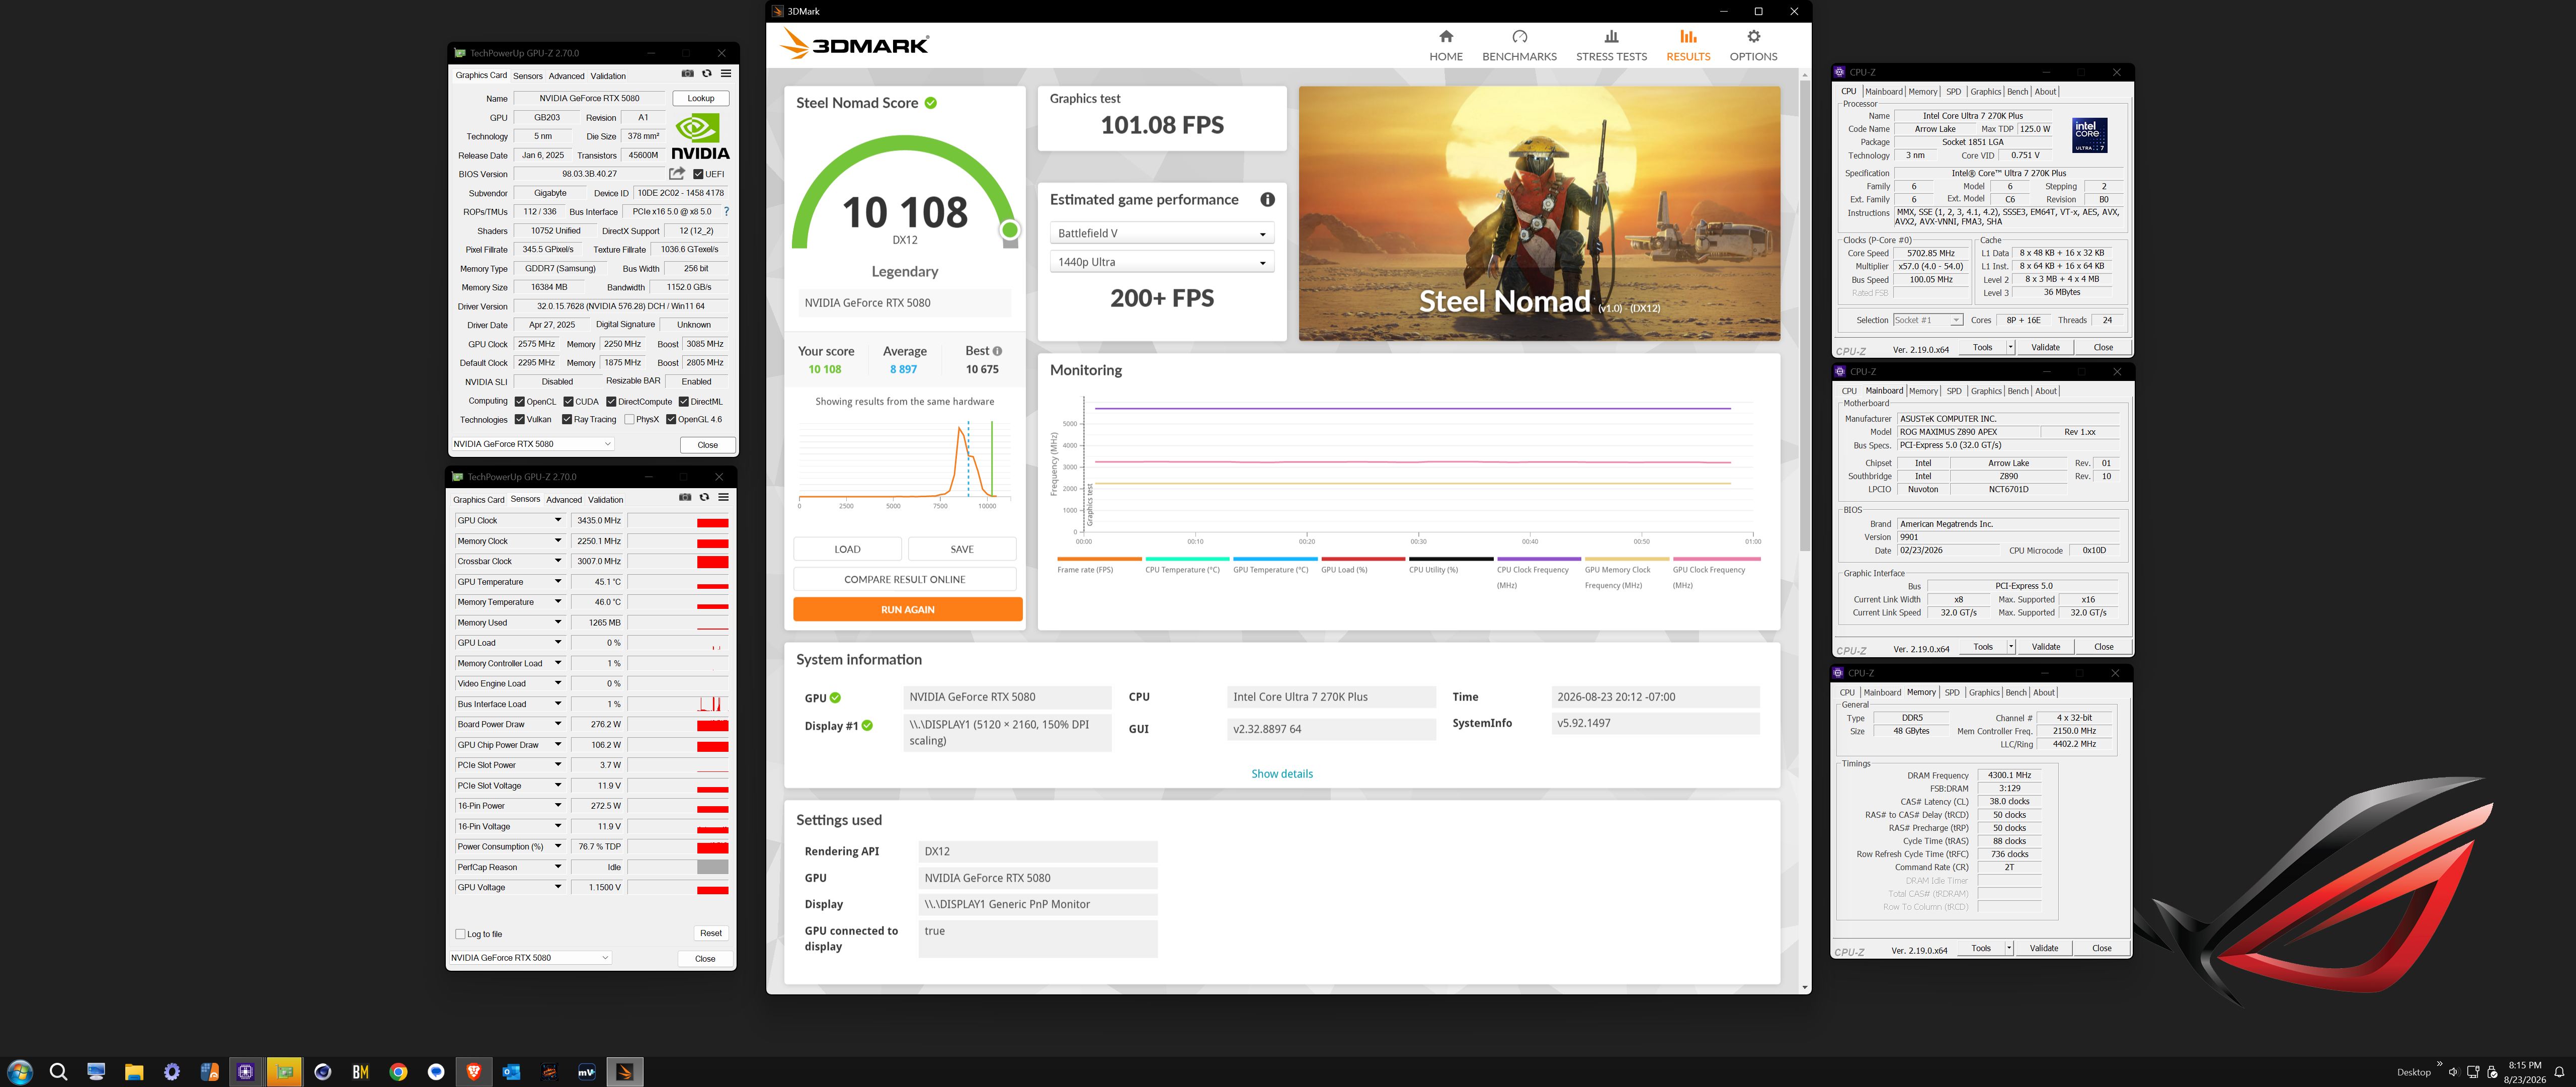
Task: Click the Bus Interface question mark in GPU-Z
Action: click(x=726, y=212)
